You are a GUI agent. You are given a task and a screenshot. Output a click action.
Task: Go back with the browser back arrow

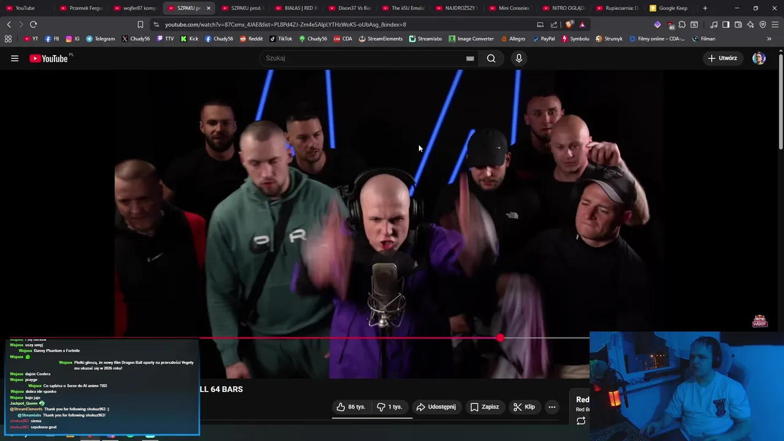9,24
